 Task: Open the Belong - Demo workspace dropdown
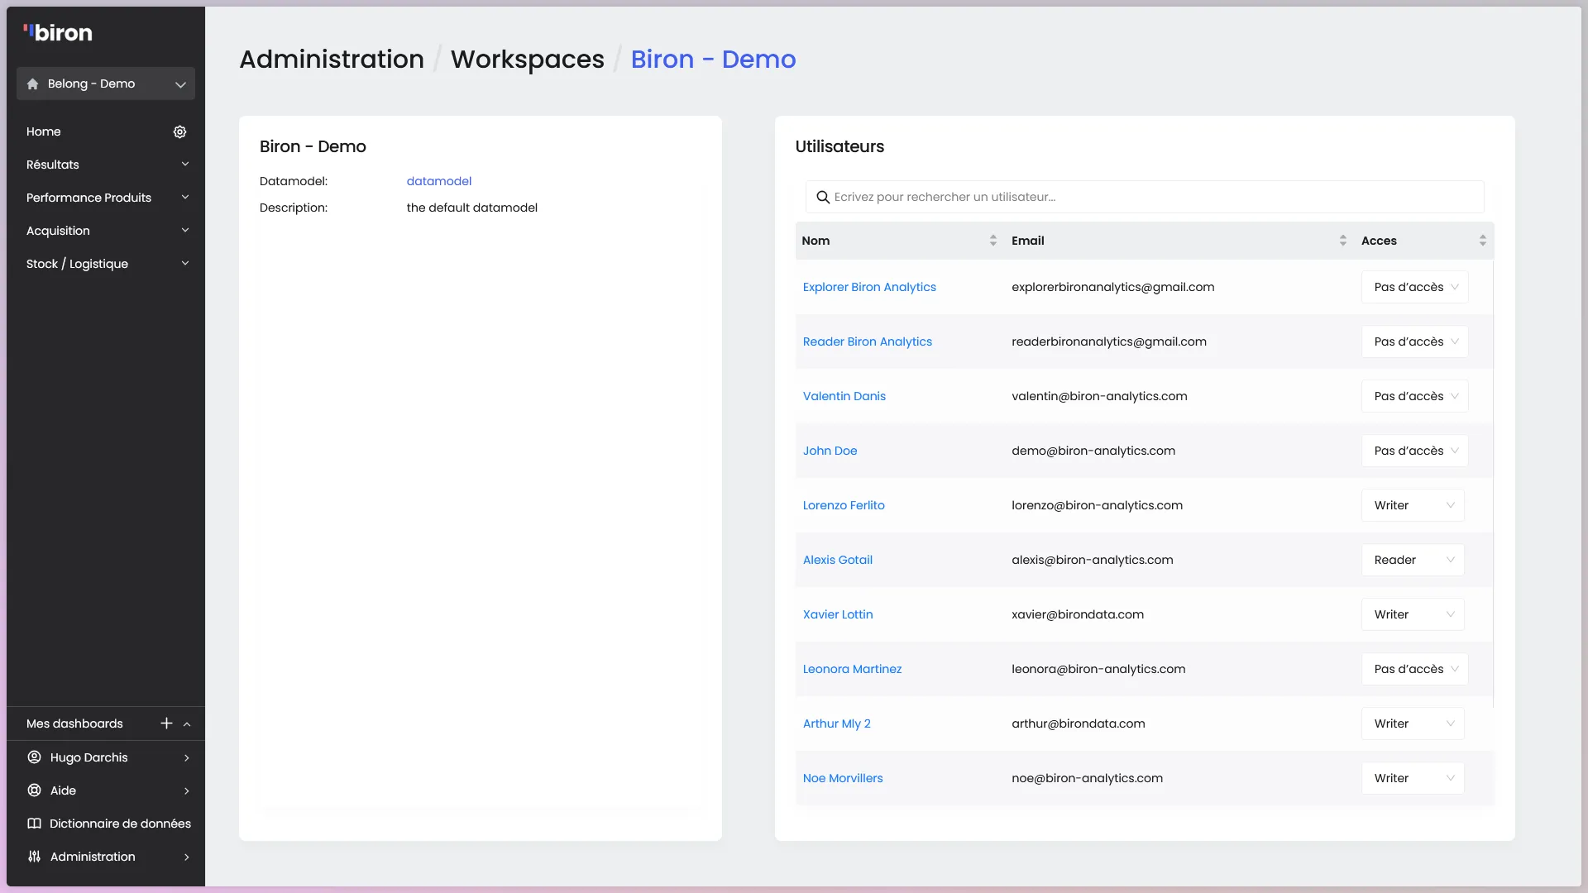(x=106, y=84)
